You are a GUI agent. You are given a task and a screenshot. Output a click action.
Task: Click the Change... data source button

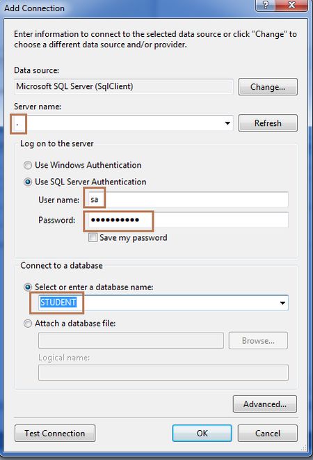268,87
